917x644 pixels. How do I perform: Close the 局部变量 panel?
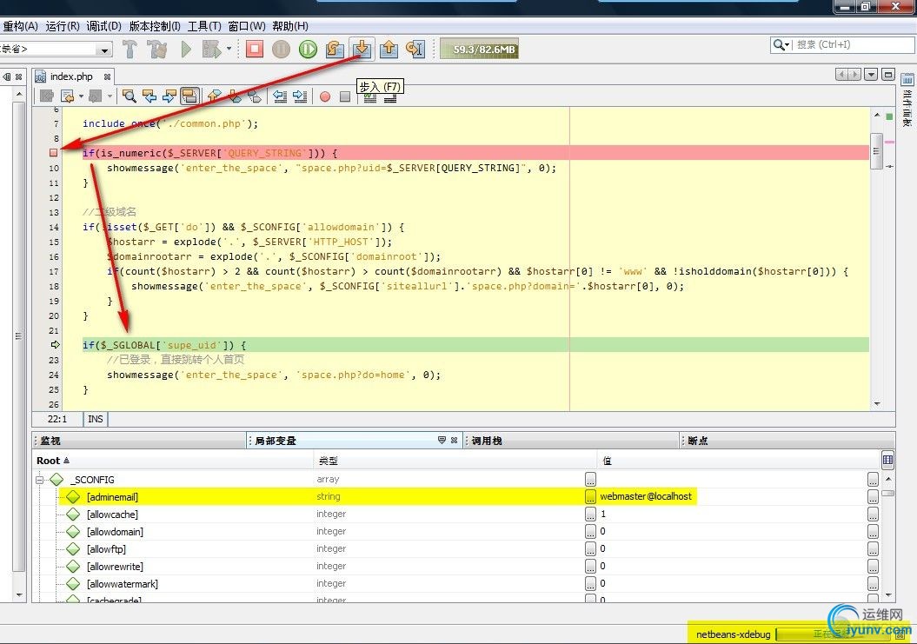point(454,440)
